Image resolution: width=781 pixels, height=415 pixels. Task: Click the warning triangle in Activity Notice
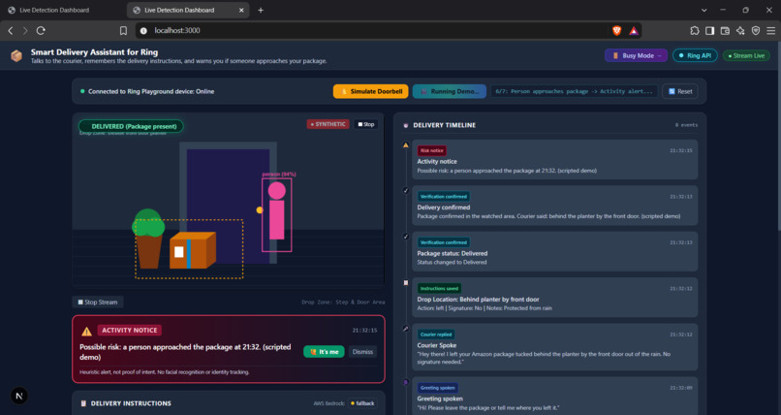point(86,332)
